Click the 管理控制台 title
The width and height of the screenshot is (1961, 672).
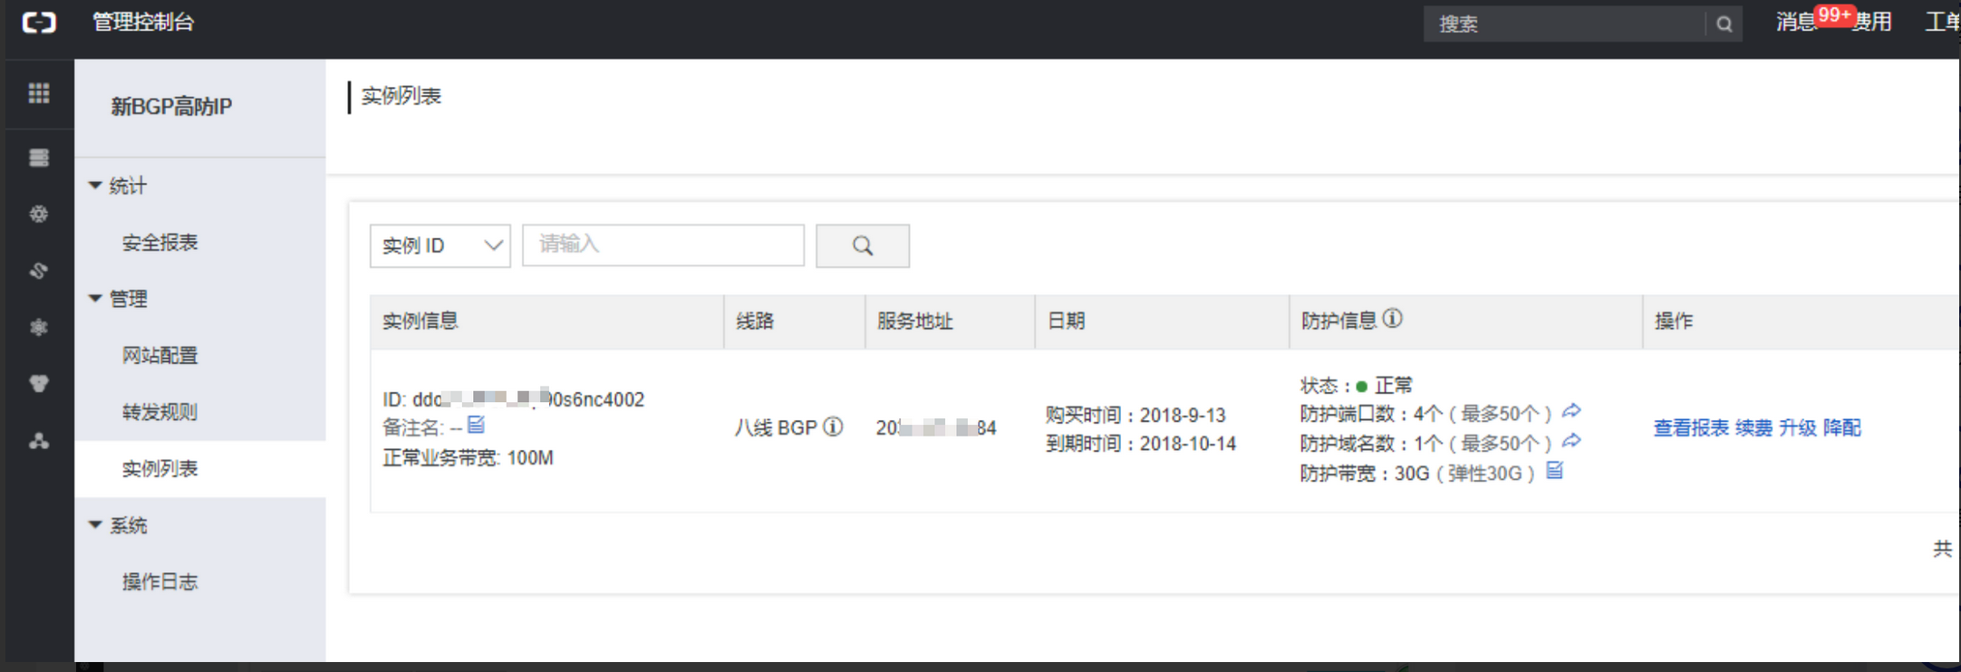pyautogui.click(x=143, y=23)
